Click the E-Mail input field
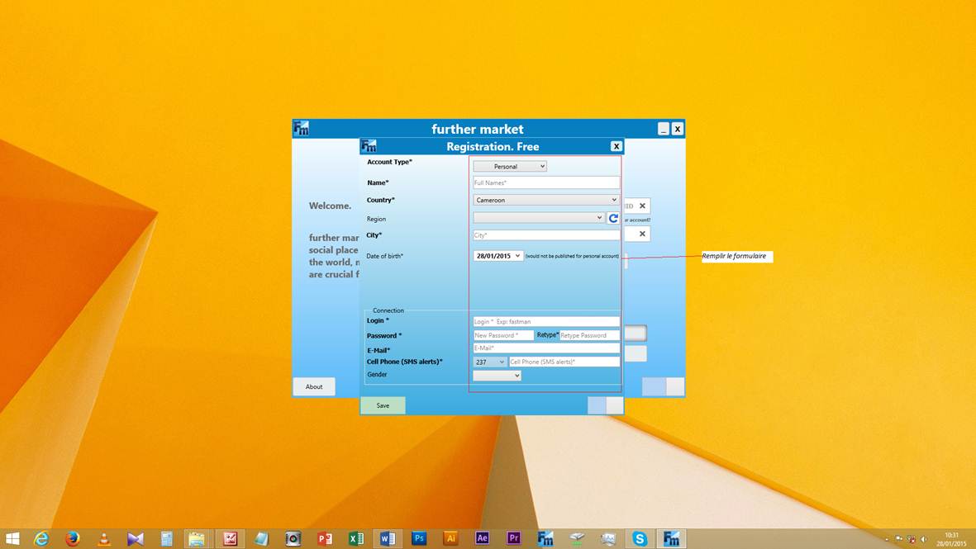Image resolution: width=976 pixels, height=549 pixels. coord(546,348)
